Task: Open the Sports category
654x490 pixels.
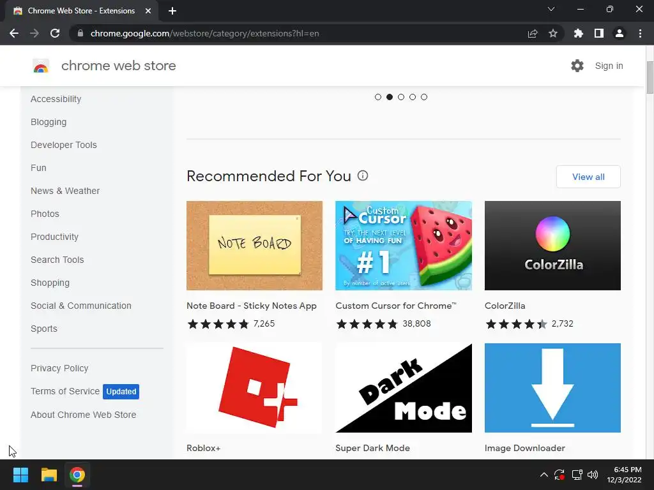Action: [x=44, y=329]
